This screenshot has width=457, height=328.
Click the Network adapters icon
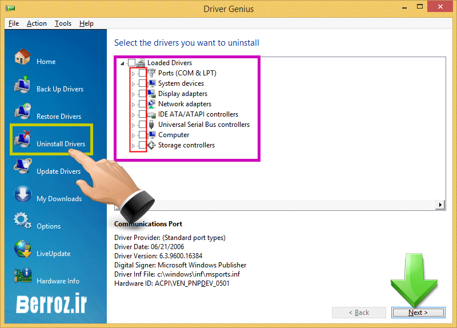pos(151,104)
